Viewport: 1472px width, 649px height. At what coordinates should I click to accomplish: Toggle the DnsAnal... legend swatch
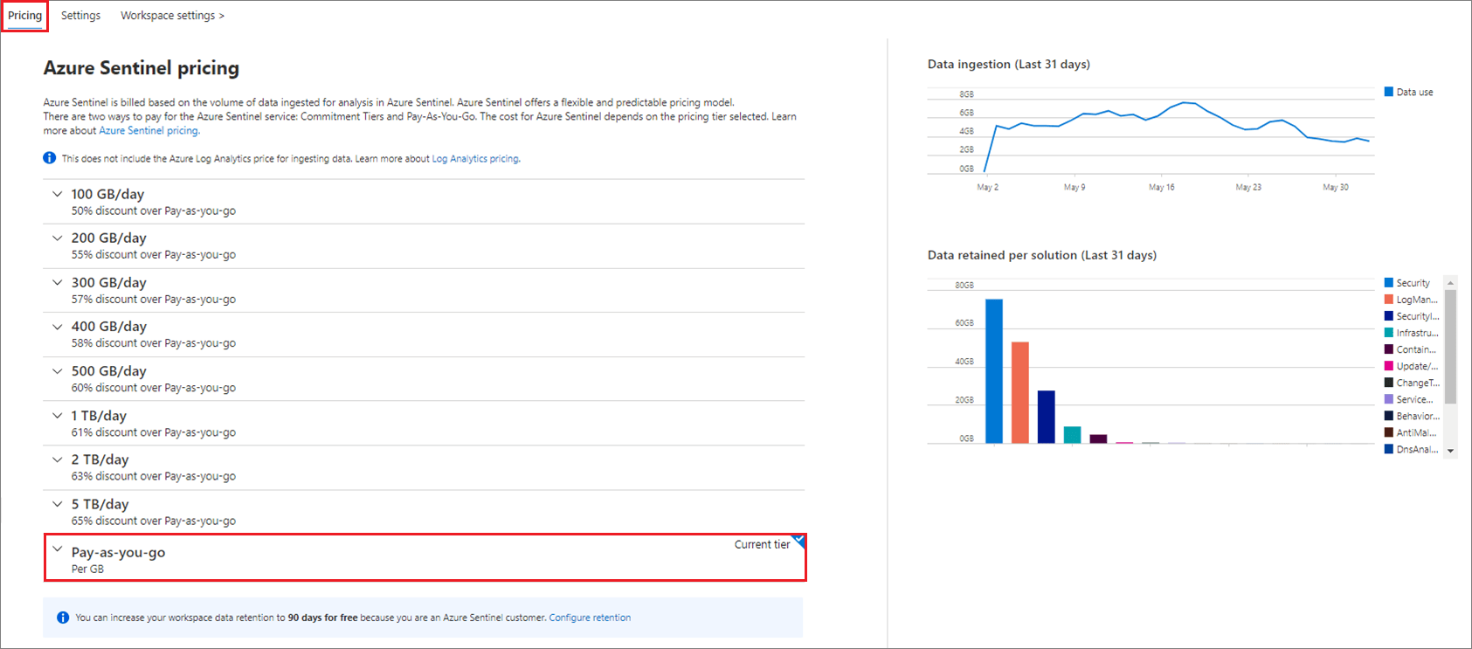click(1389, 449)
